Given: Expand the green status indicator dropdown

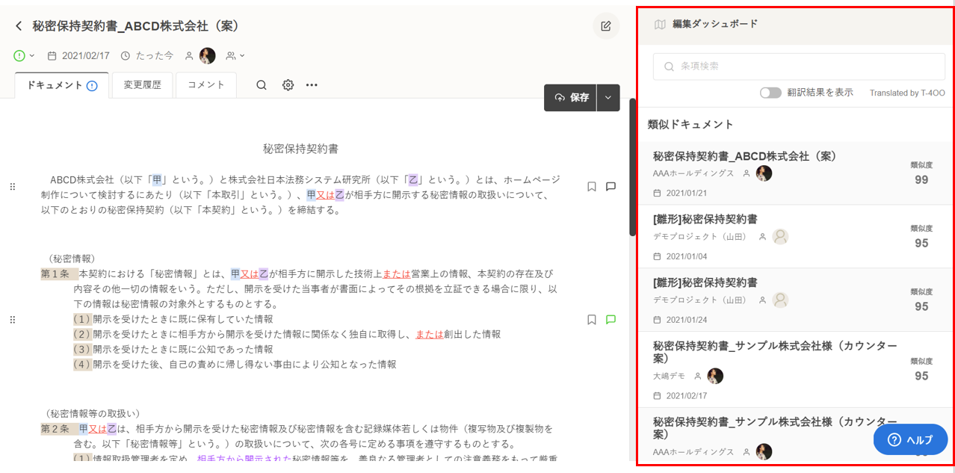Looking at the screenshot, I should click(24, 56).
